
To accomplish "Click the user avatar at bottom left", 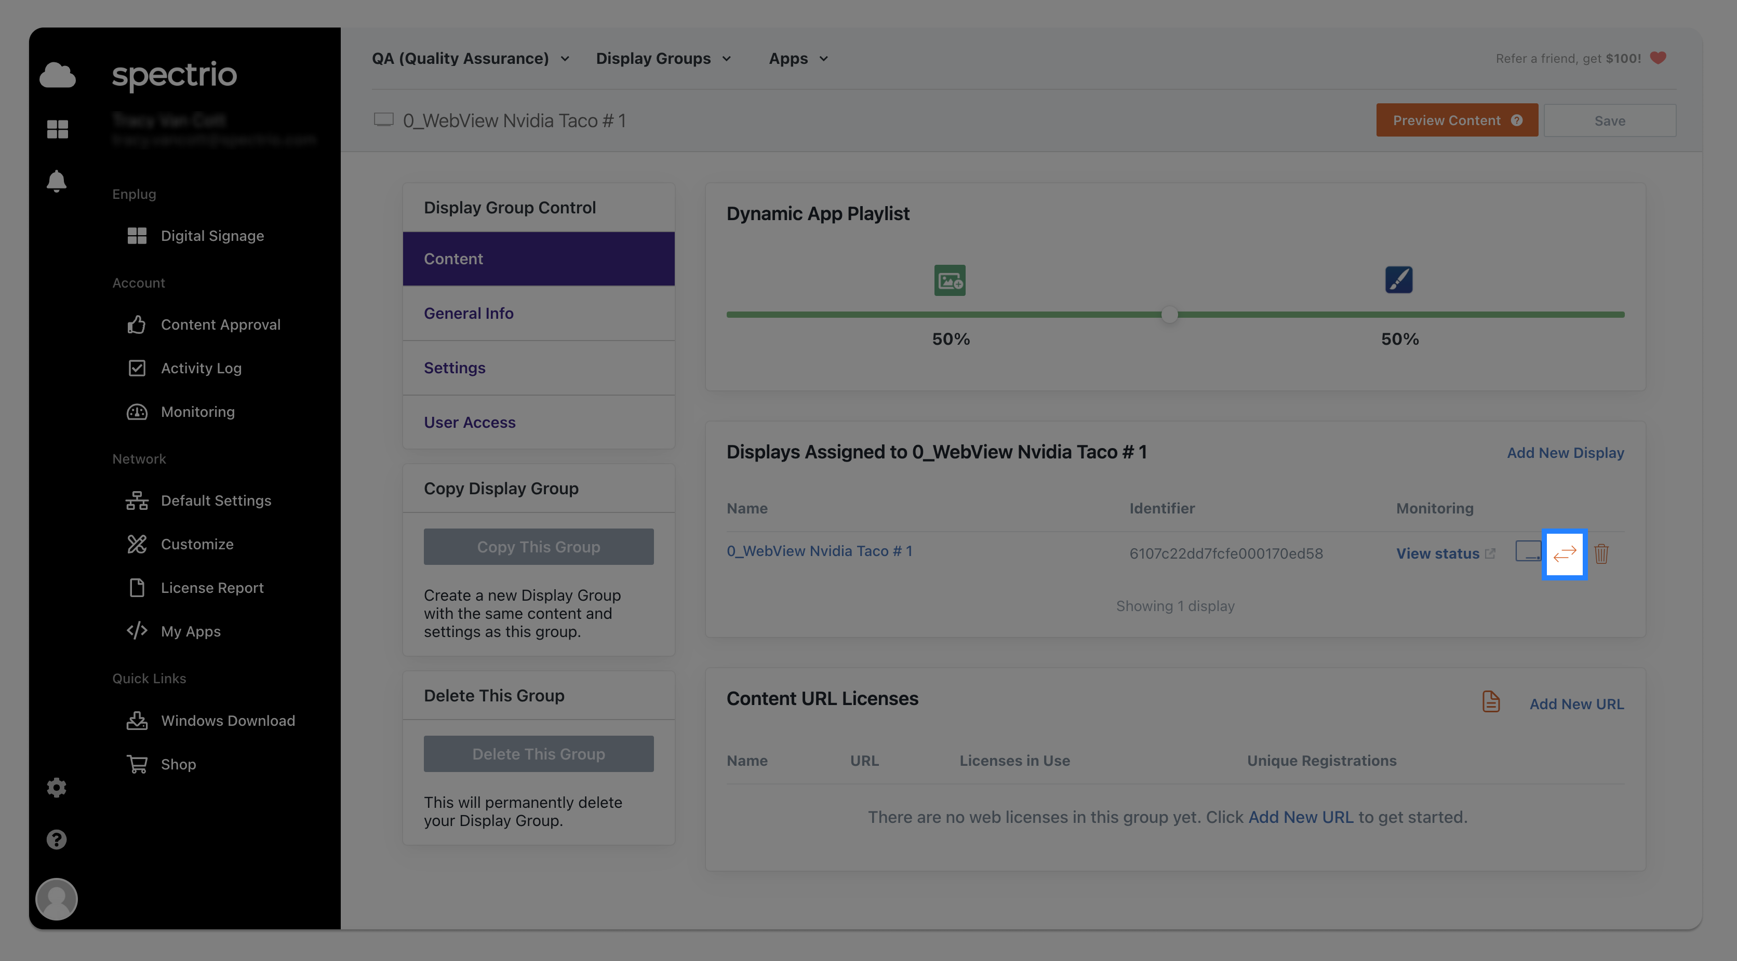I will click(57, 899).
